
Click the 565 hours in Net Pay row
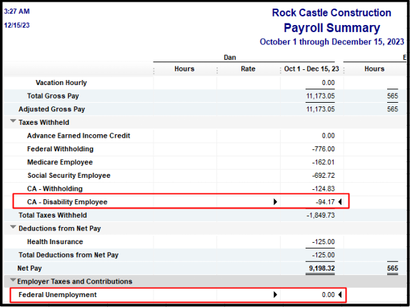click(x=393, y=268)
